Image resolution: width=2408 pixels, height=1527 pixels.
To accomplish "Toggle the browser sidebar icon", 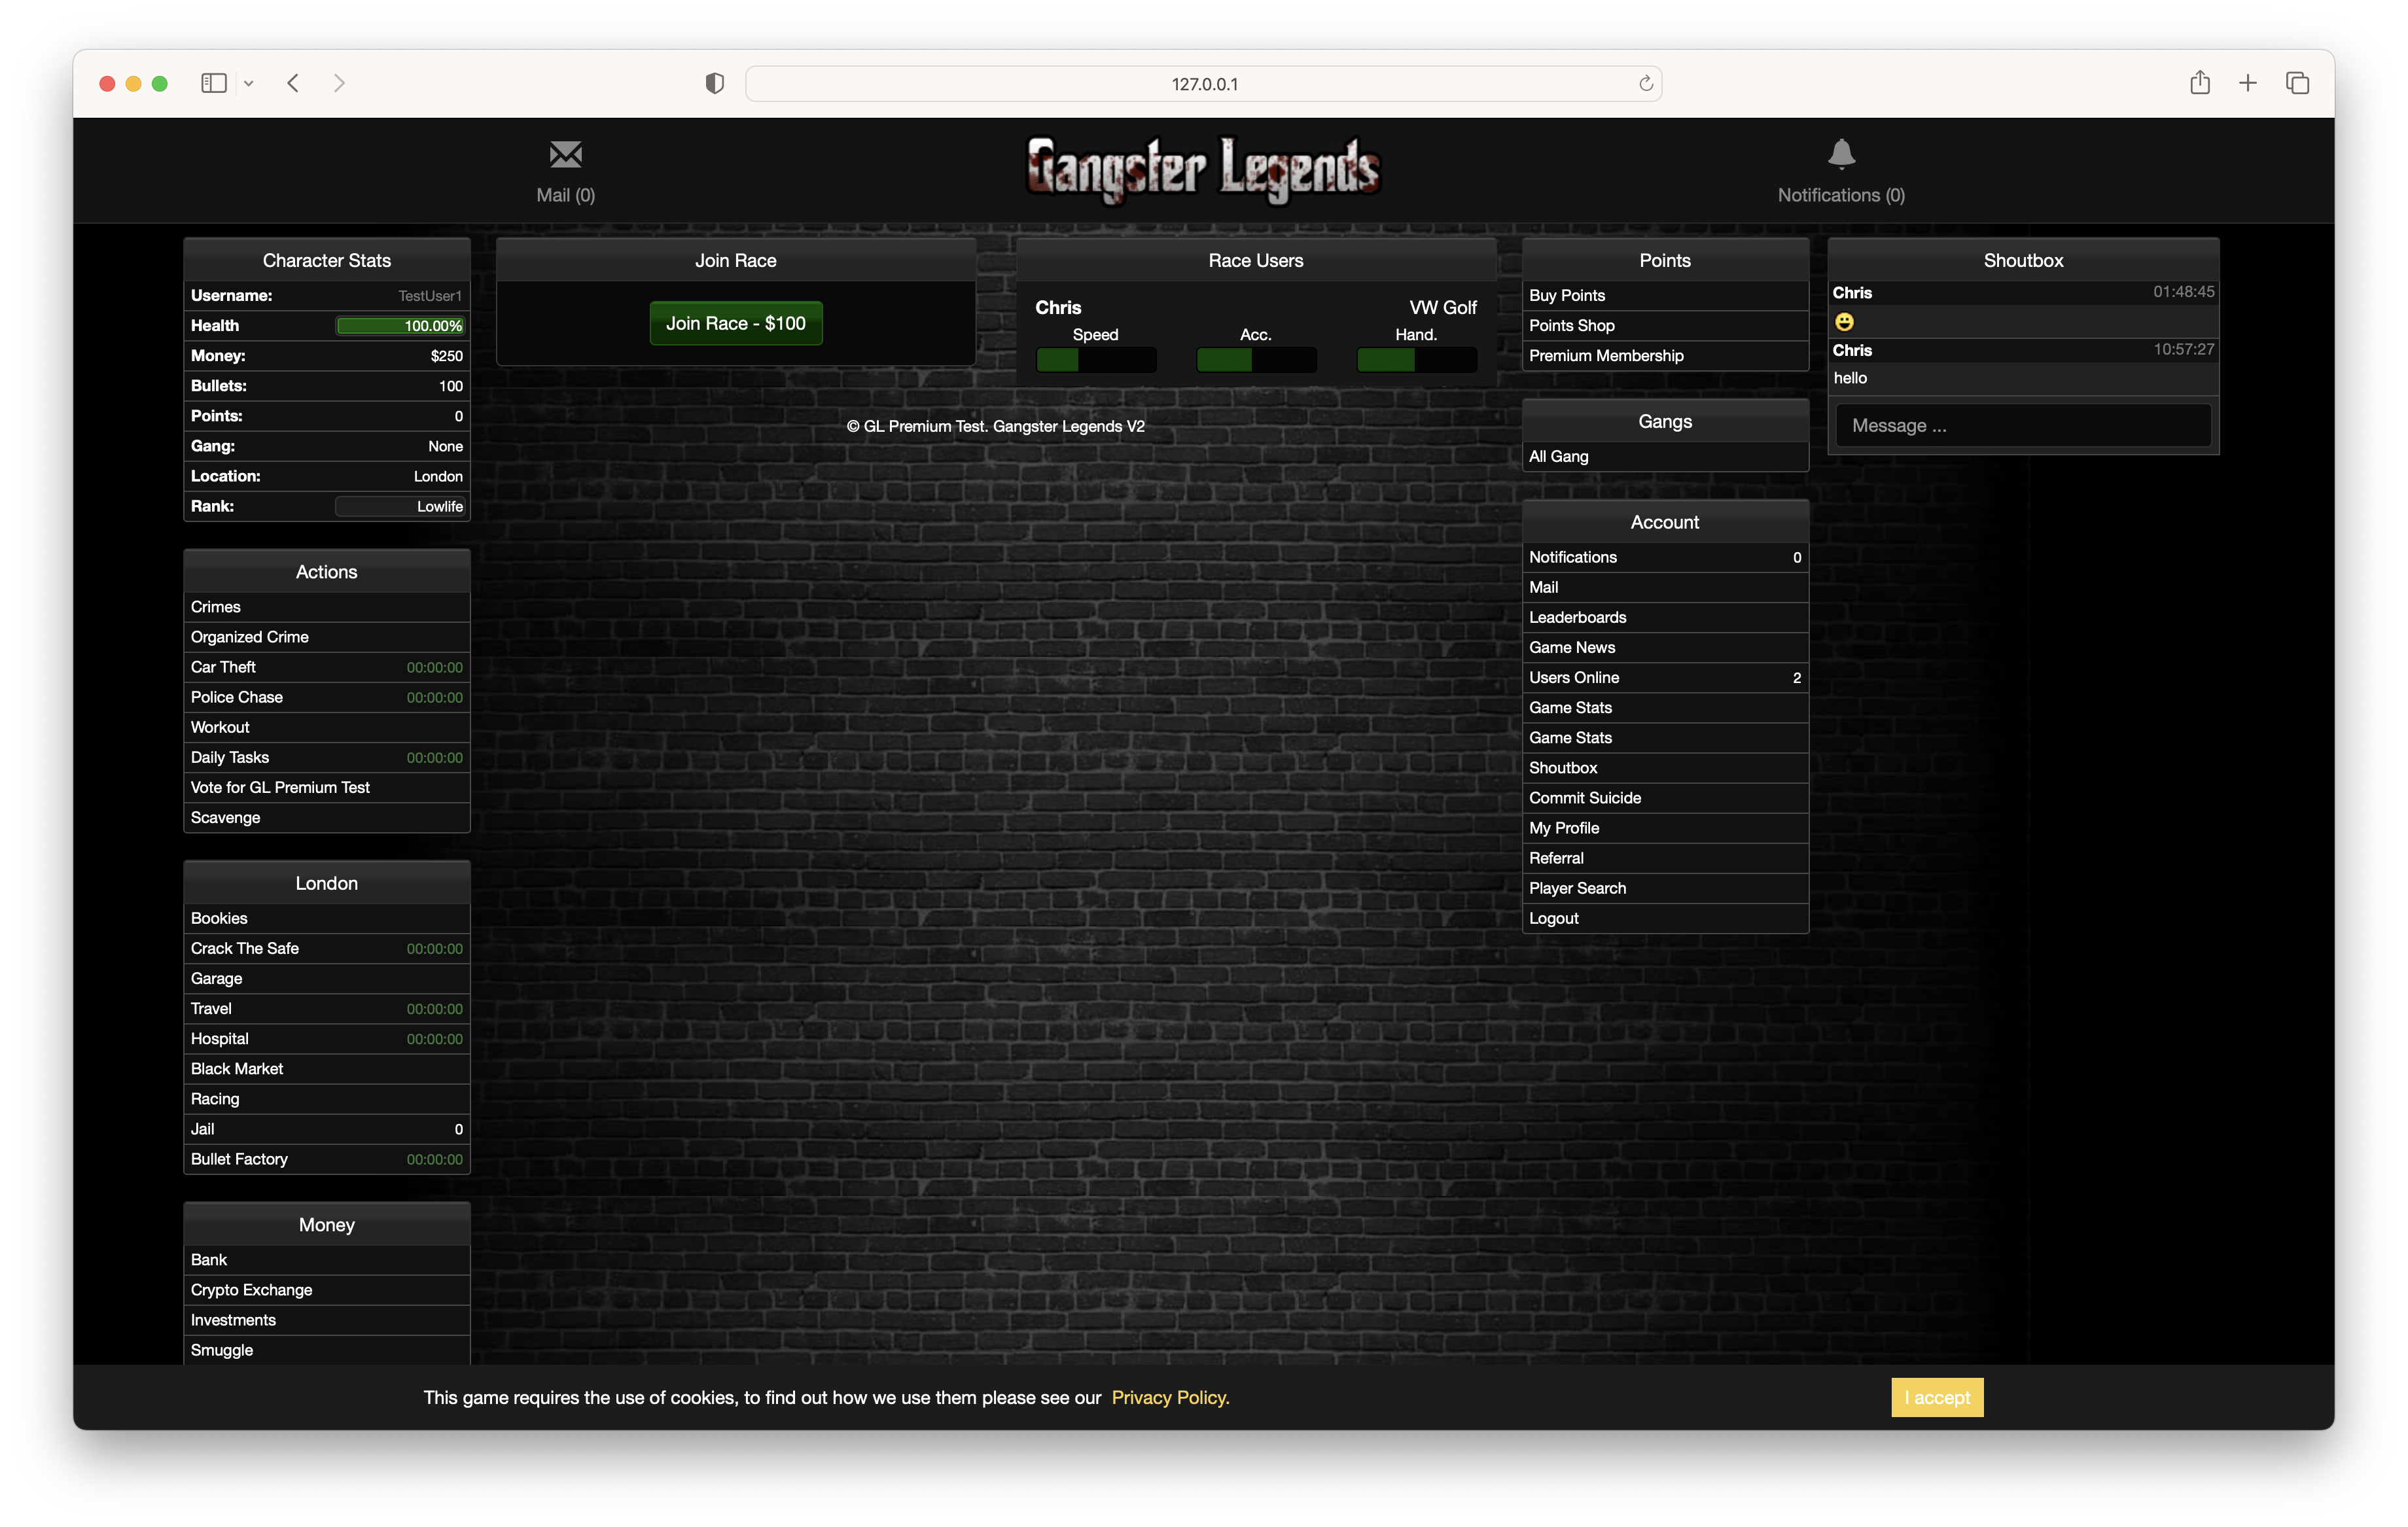I will pyautogui.click(x=213, y=83).
